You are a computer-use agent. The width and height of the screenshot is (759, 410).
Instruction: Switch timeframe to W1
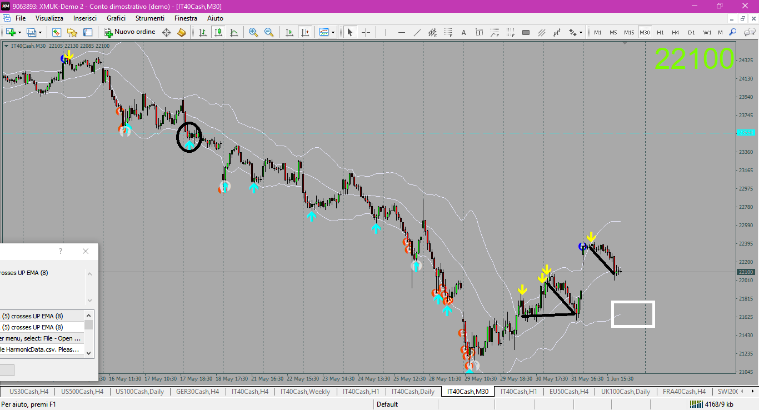pyautogui.click(x=707, y=32)
